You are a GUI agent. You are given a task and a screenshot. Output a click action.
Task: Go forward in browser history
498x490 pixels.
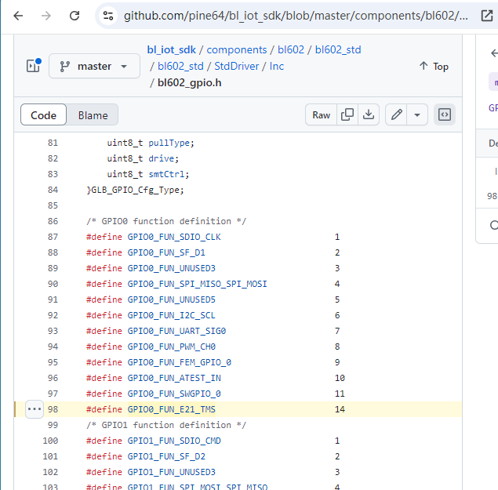pyautogui.click(x=46, y=16)
